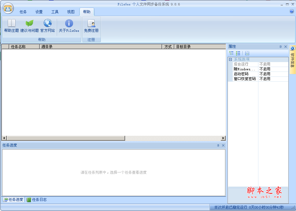Switch properties to alphabetical list view

[238, 53]
